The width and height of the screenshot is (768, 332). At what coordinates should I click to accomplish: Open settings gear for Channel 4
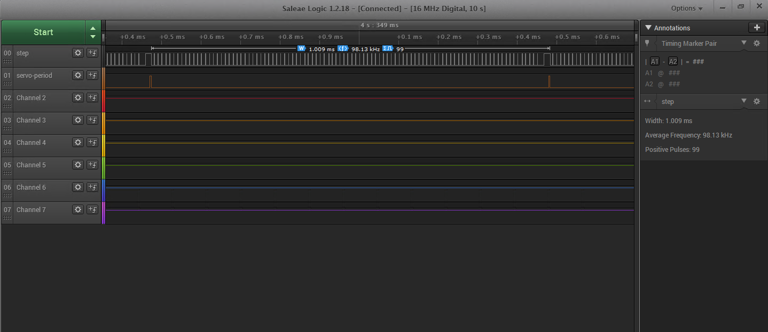pos(78,142)
